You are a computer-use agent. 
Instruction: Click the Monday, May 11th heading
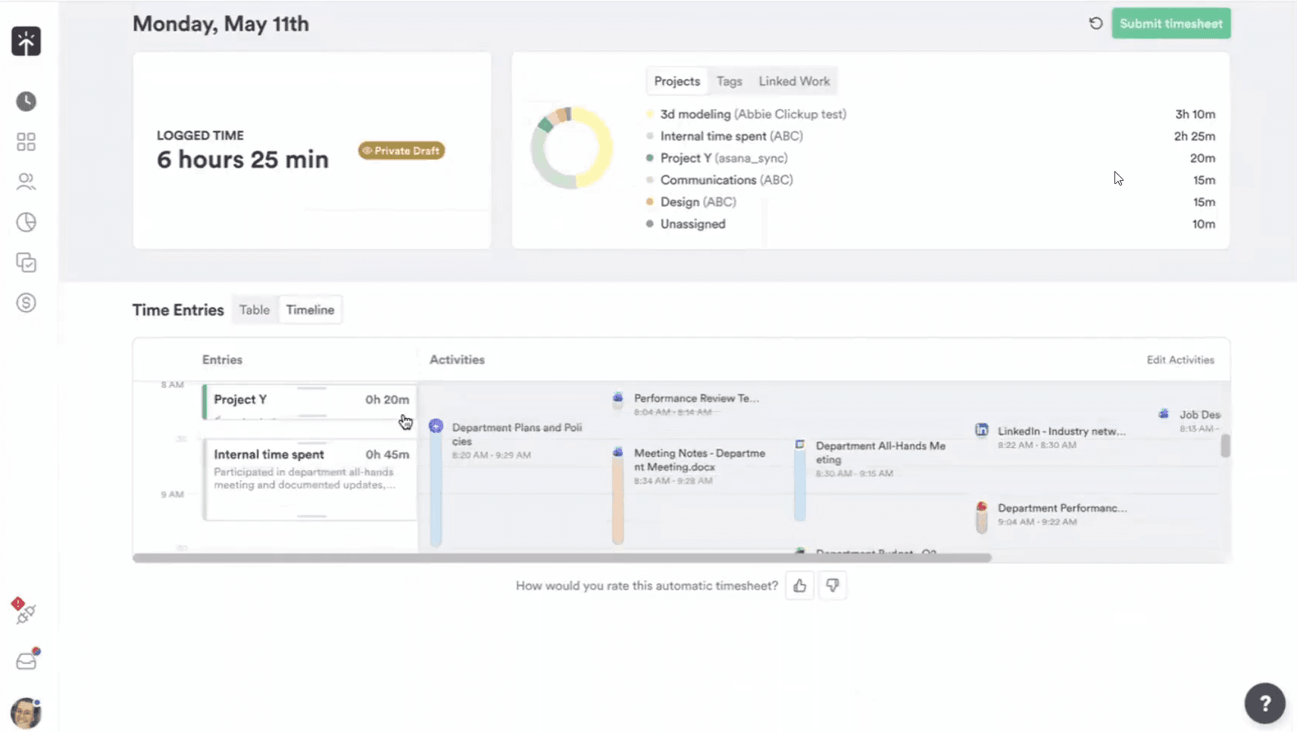(x=220, y=24)
